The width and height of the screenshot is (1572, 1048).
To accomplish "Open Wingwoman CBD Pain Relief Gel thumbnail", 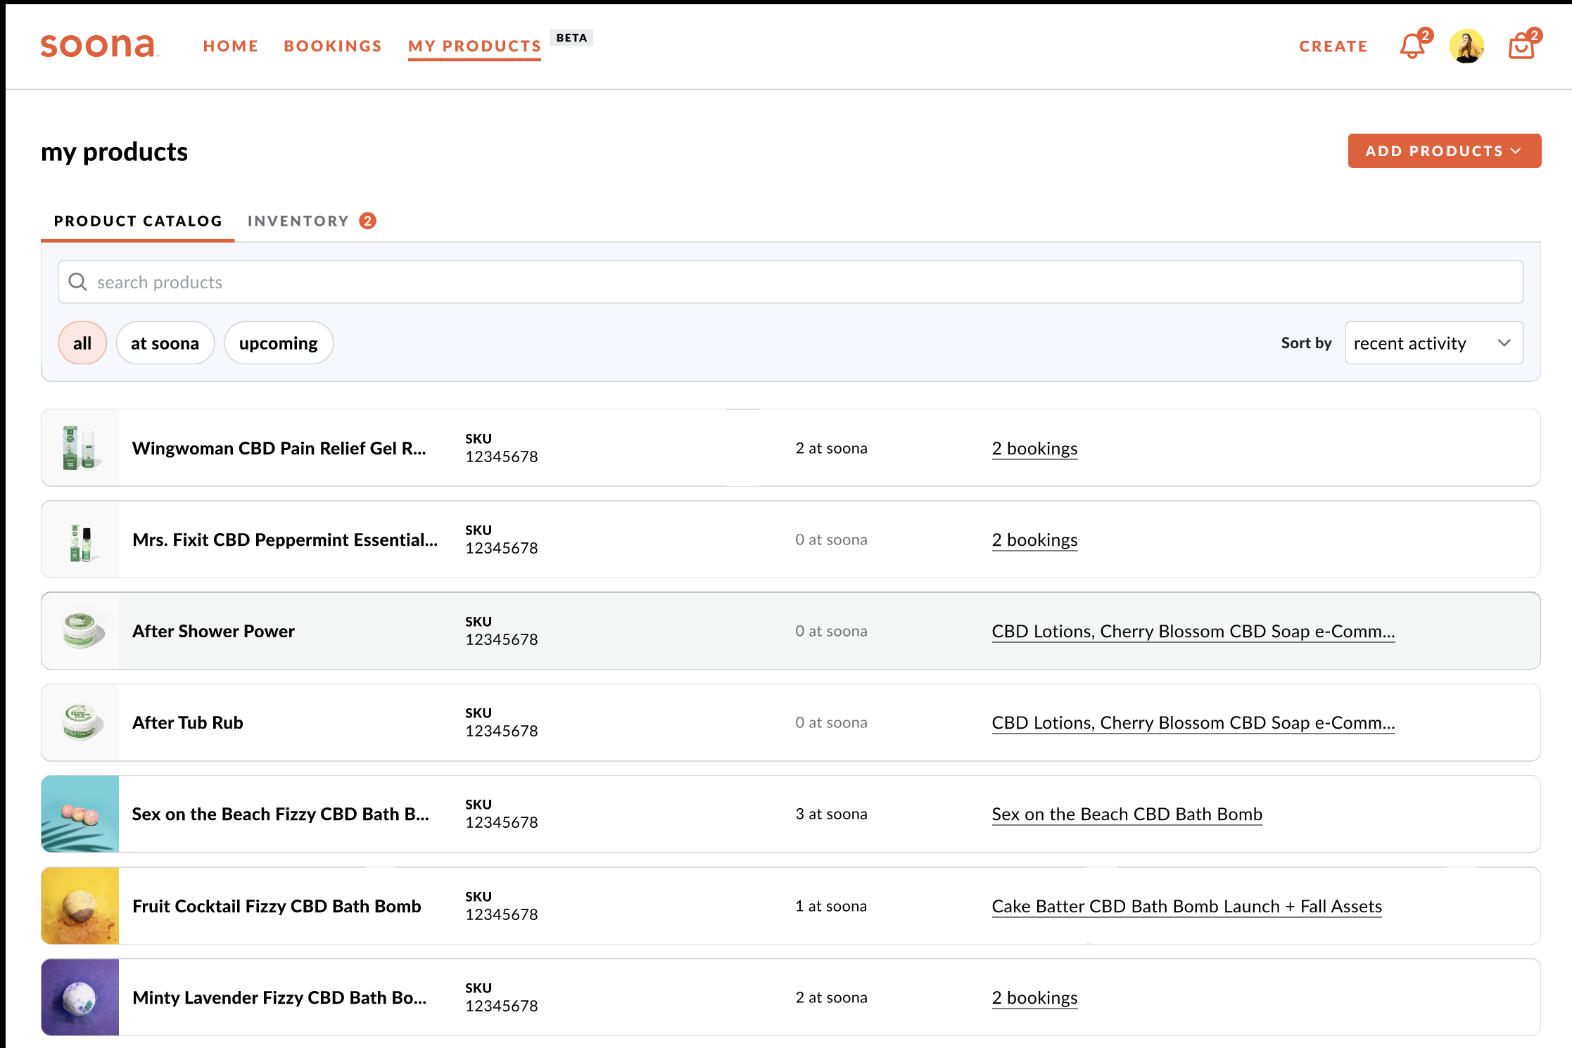I will coord(80,448).
